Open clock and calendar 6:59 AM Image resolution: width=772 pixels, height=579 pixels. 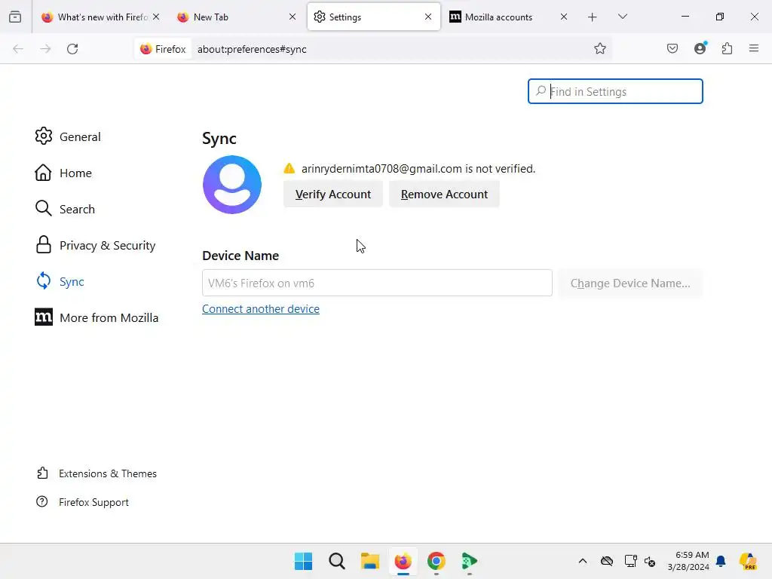688,561
